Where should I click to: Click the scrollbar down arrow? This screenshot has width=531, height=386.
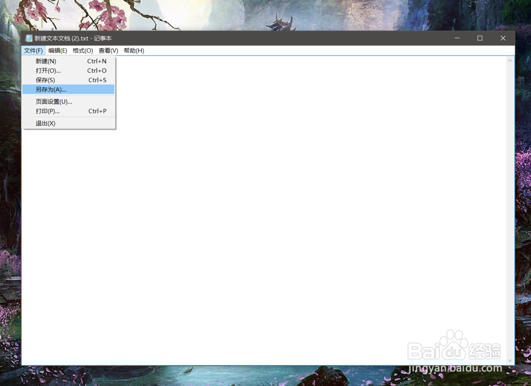(x=510, y=361)
